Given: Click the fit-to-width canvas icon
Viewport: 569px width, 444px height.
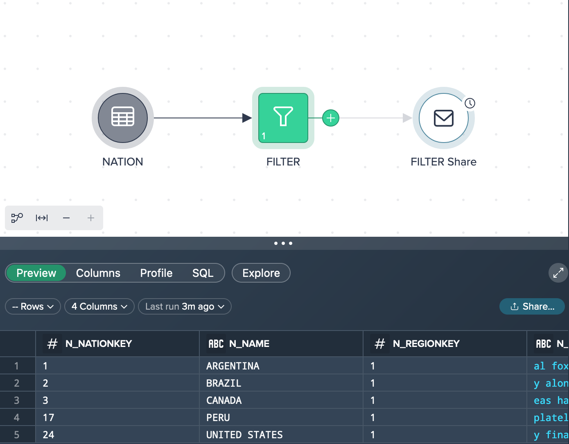Looking at the screenshot, I should point(42,218).
